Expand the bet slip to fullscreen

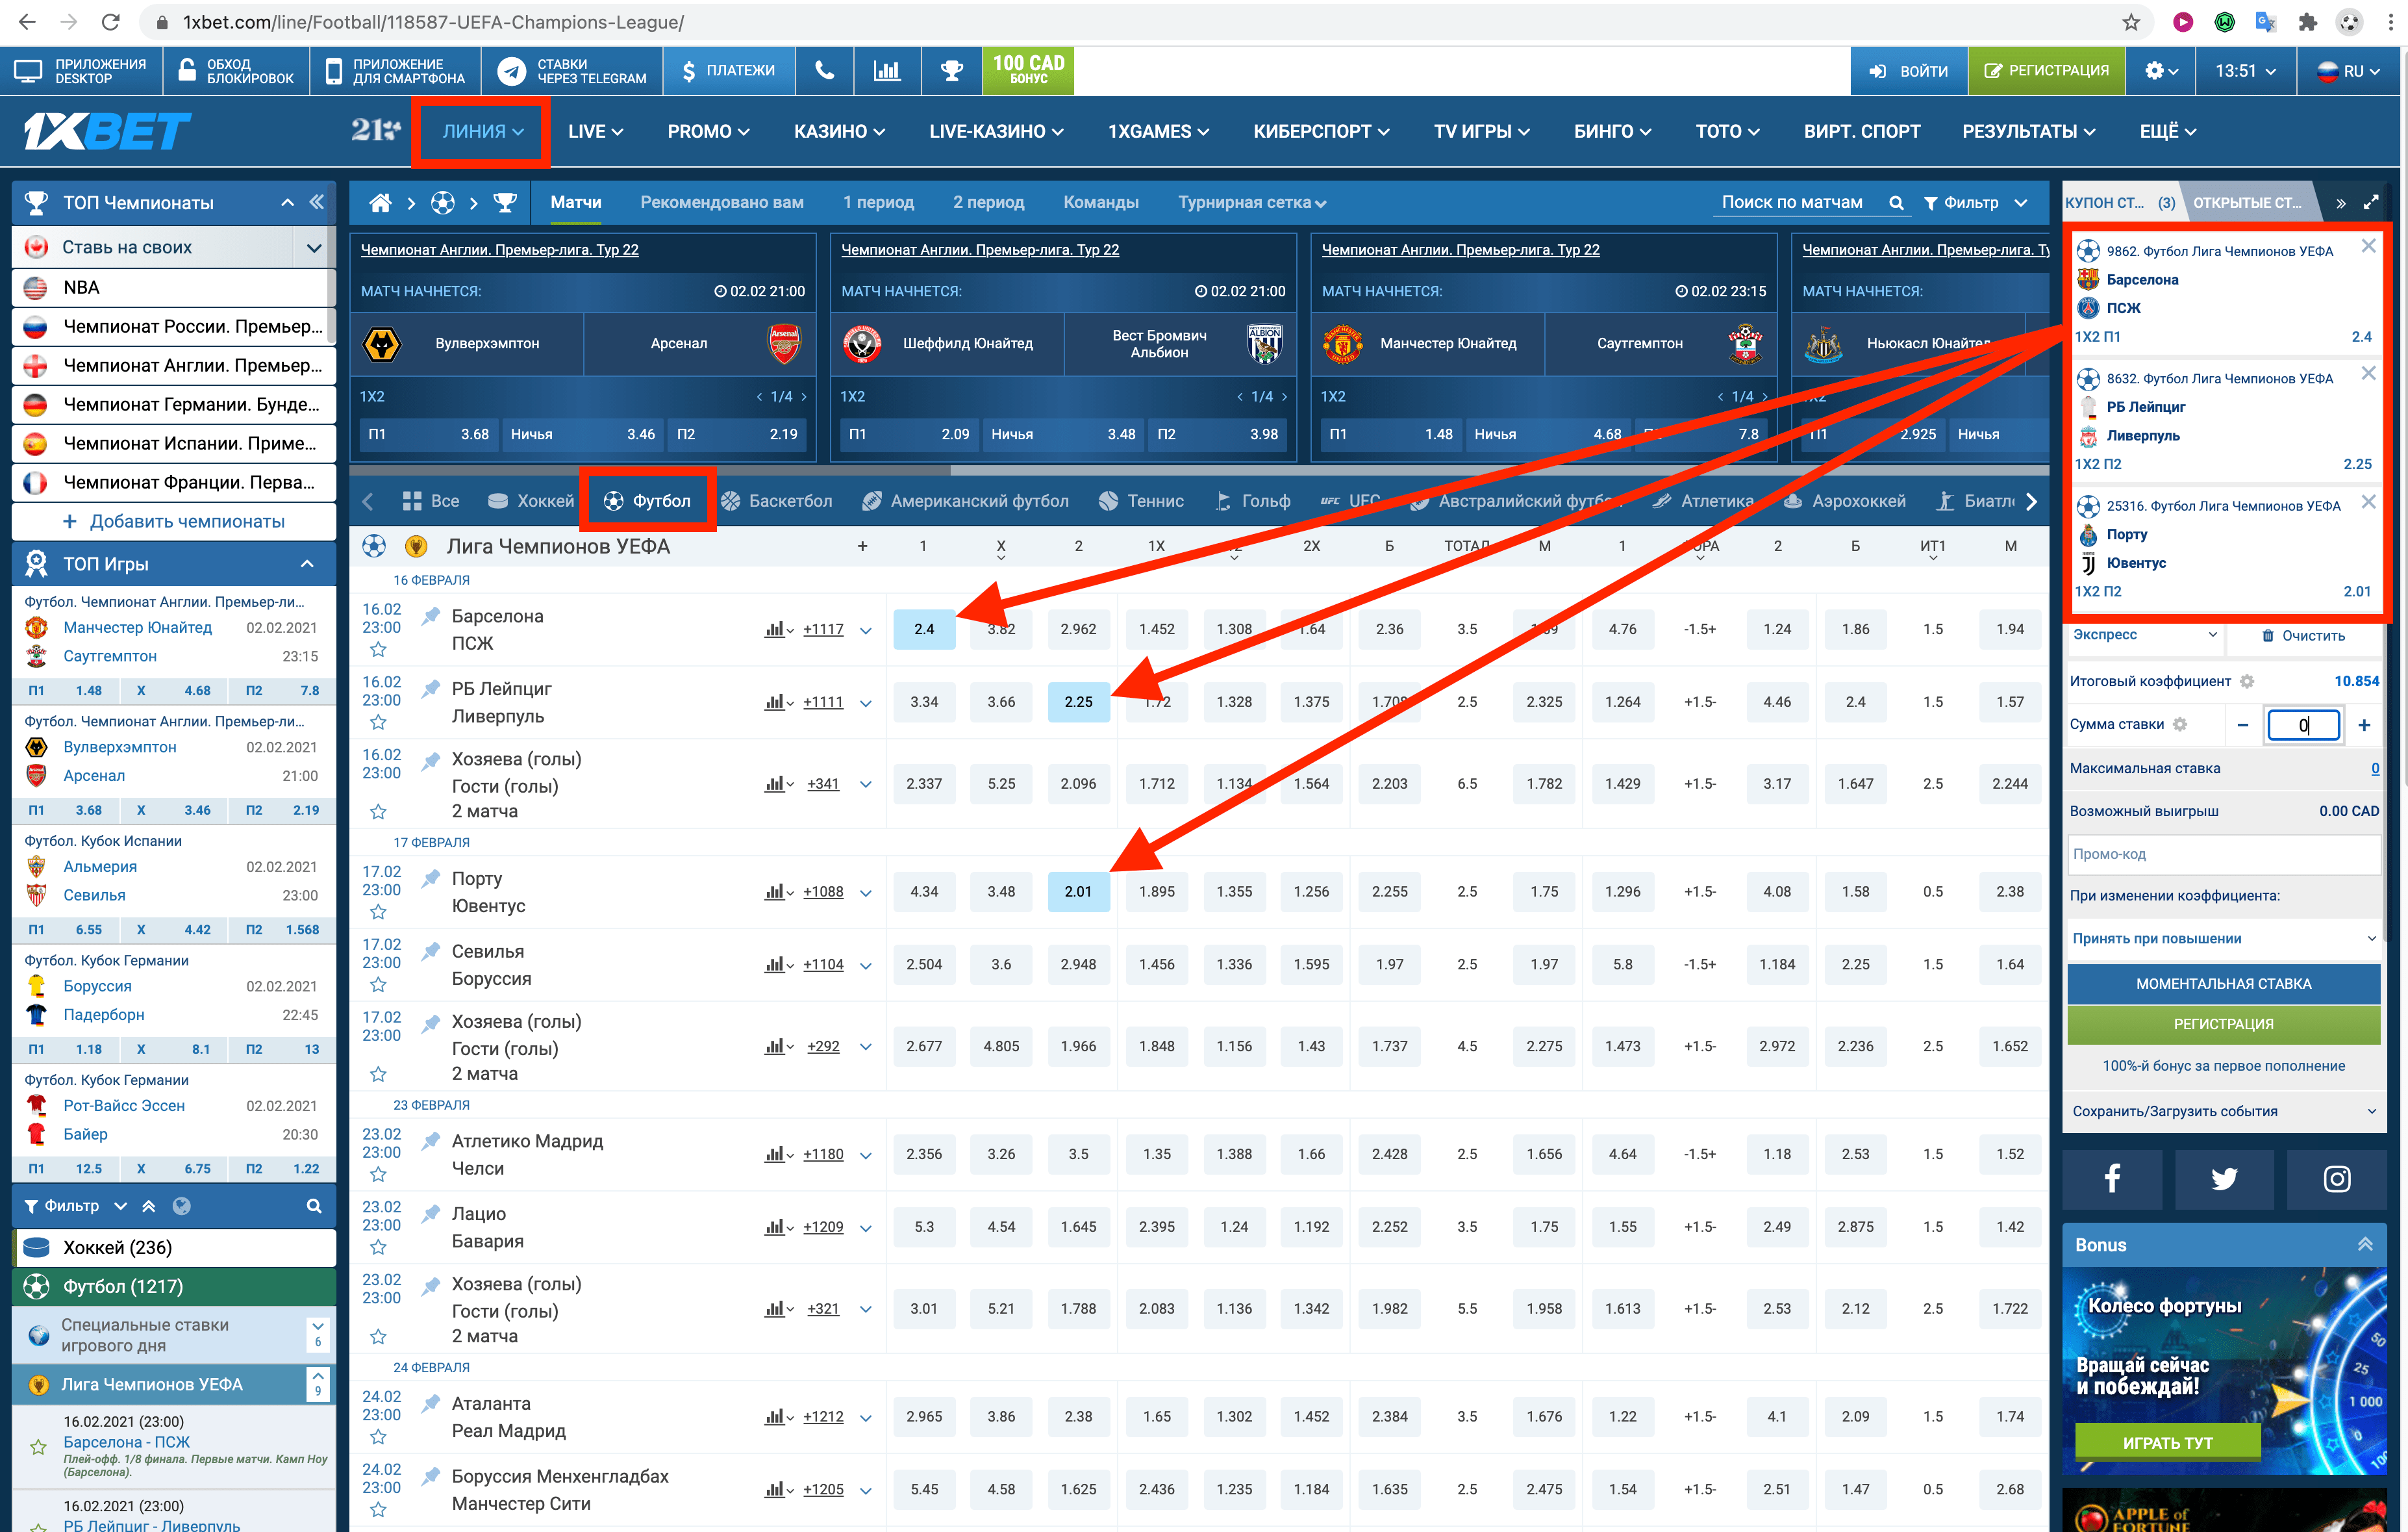(x=2370, y=202)
